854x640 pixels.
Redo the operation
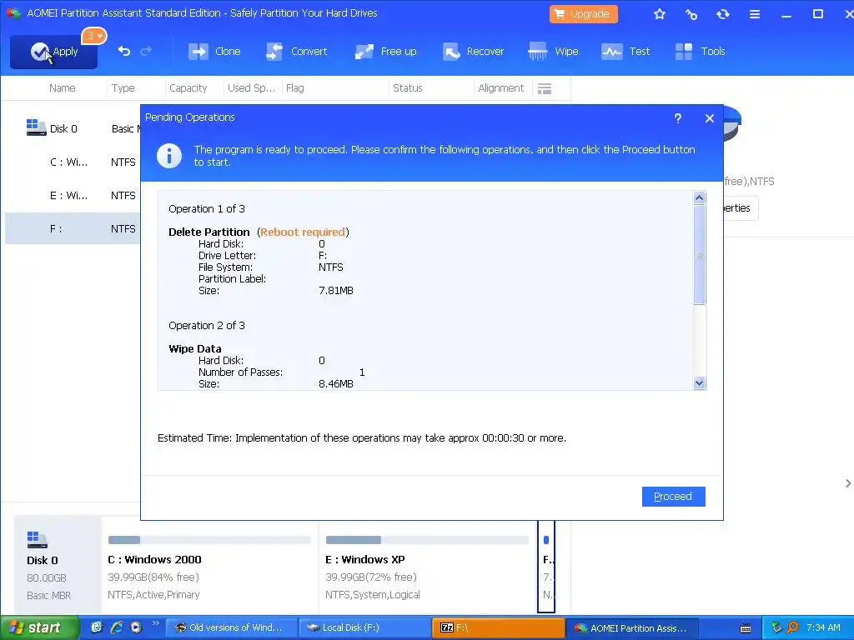point(146,51)
